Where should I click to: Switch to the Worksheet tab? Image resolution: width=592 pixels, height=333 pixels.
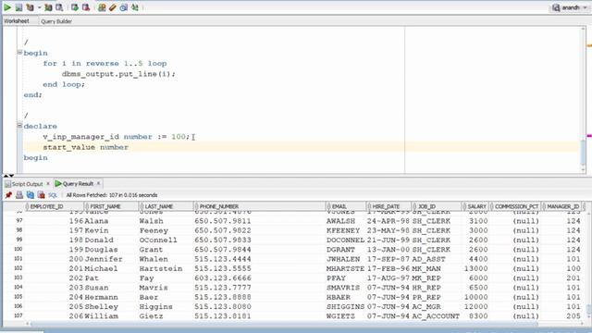[17, 21]
